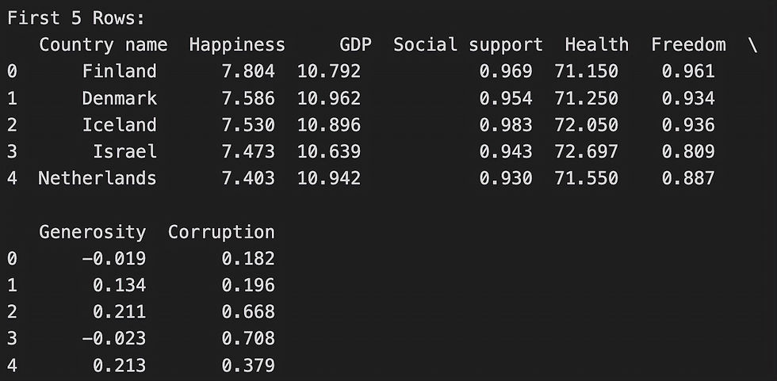Click the country name 'Finland'
Image resolution: width=777 pixels, height=381 pixels.
point(119,72)
